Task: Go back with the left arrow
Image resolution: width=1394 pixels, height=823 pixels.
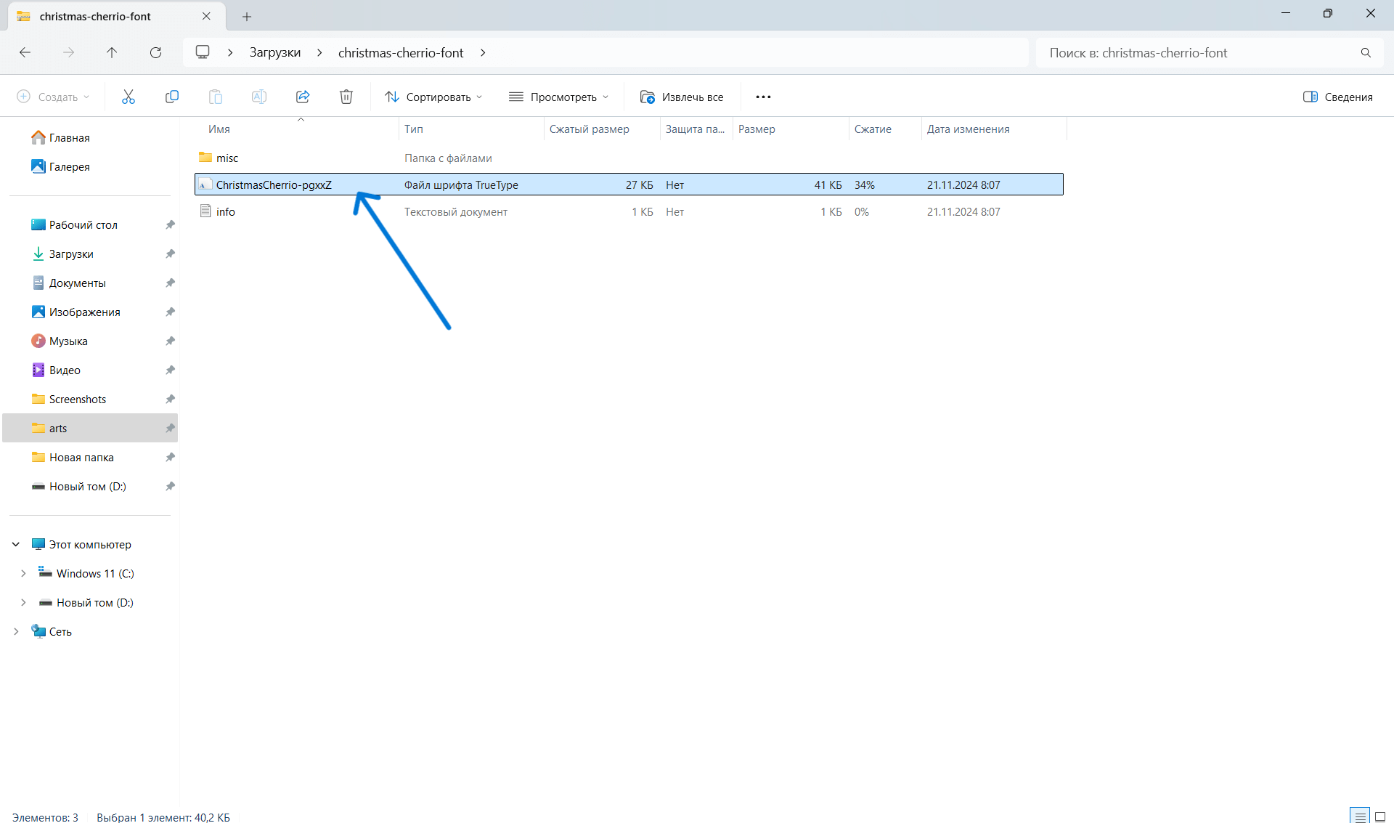Action: [x=25, y=52]
